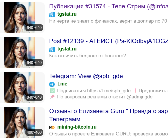This screenshot has height=140, width=168.
Task: Click tgstat.ru favicon beside Post #12139
Action: (x=52, y=49)
